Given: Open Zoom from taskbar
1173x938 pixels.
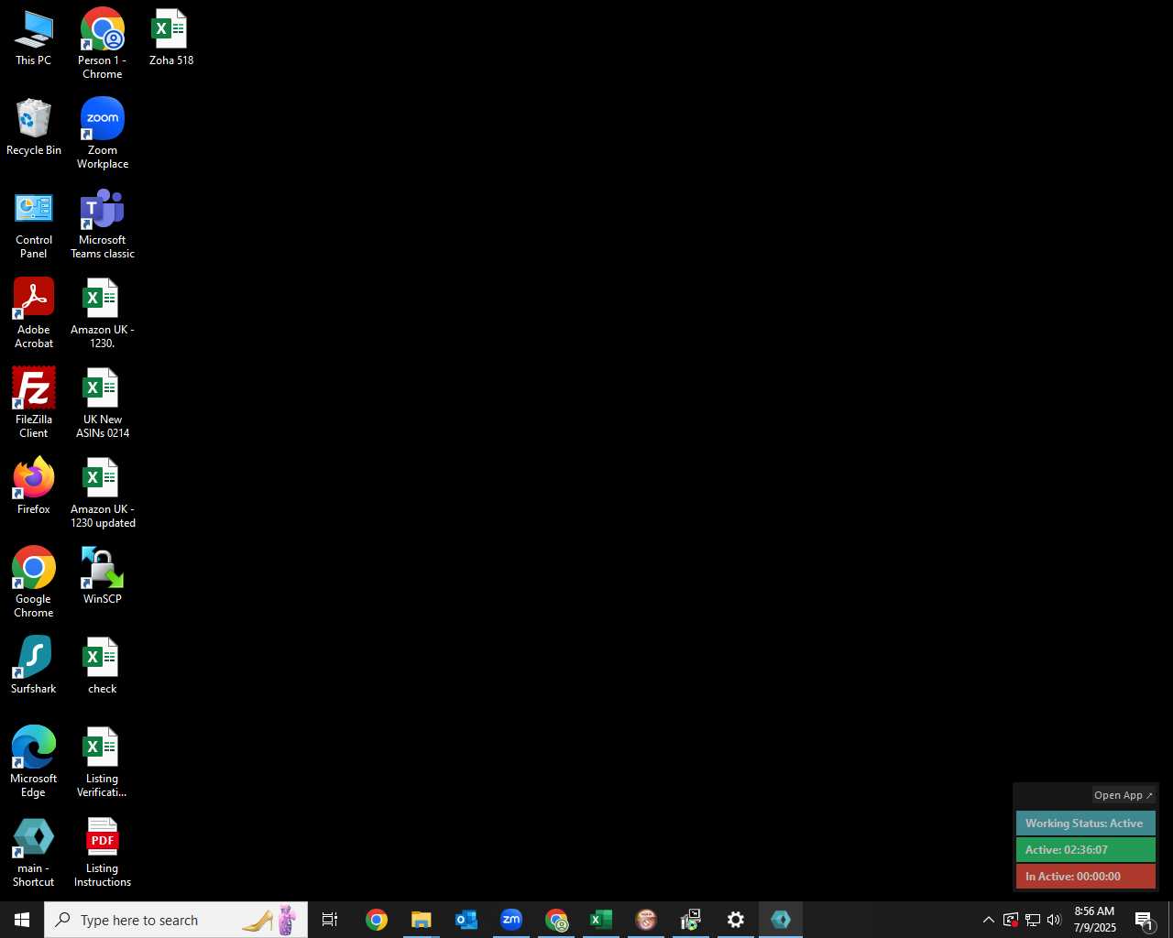Looking at the screenshot, I should click(x=511, y=920).
